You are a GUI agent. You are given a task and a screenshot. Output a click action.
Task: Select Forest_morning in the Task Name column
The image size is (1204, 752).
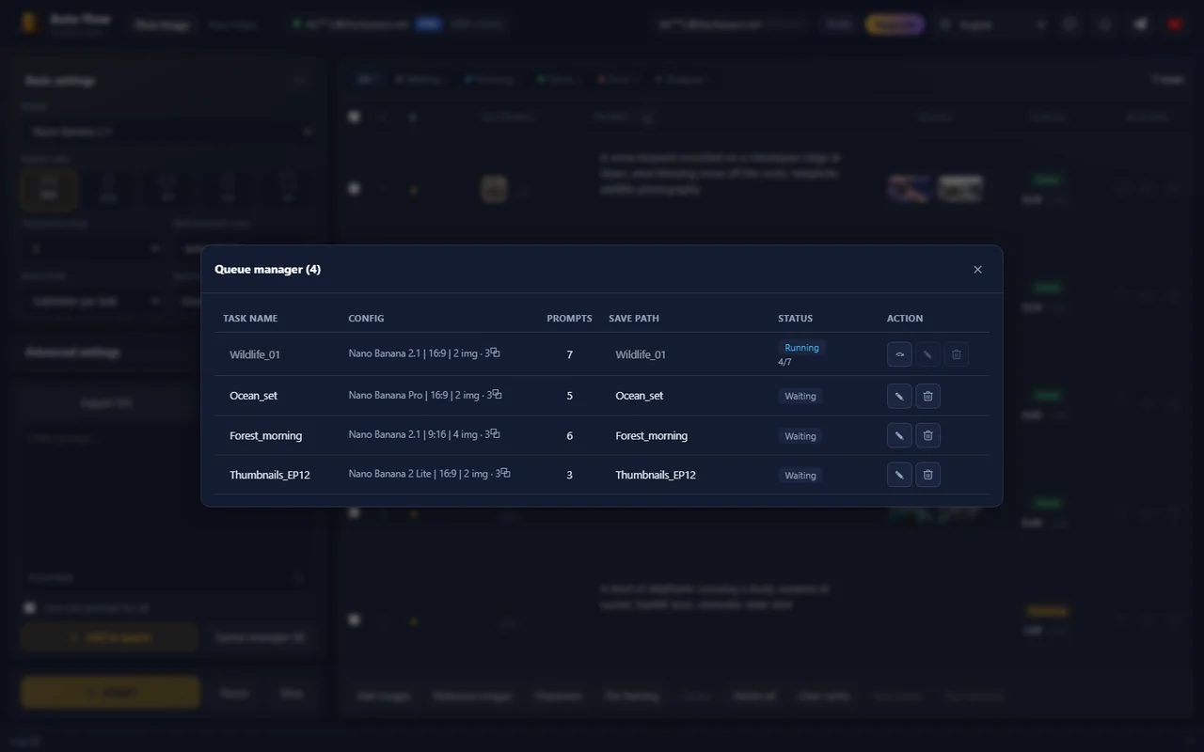(265, 436)
